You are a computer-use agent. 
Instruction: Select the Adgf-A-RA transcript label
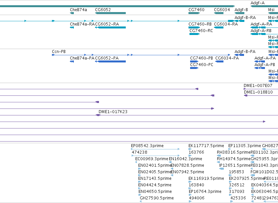(x=261, y=24)
